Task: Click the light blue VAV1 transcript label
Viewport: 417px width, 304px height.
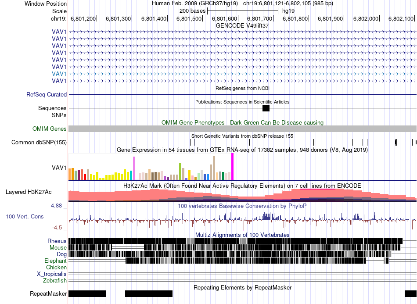Action: point(59,74)
